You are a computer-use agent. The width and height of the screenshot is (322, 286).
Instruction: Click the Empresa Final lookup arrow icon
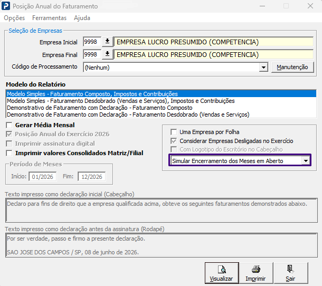pos(107,54)
